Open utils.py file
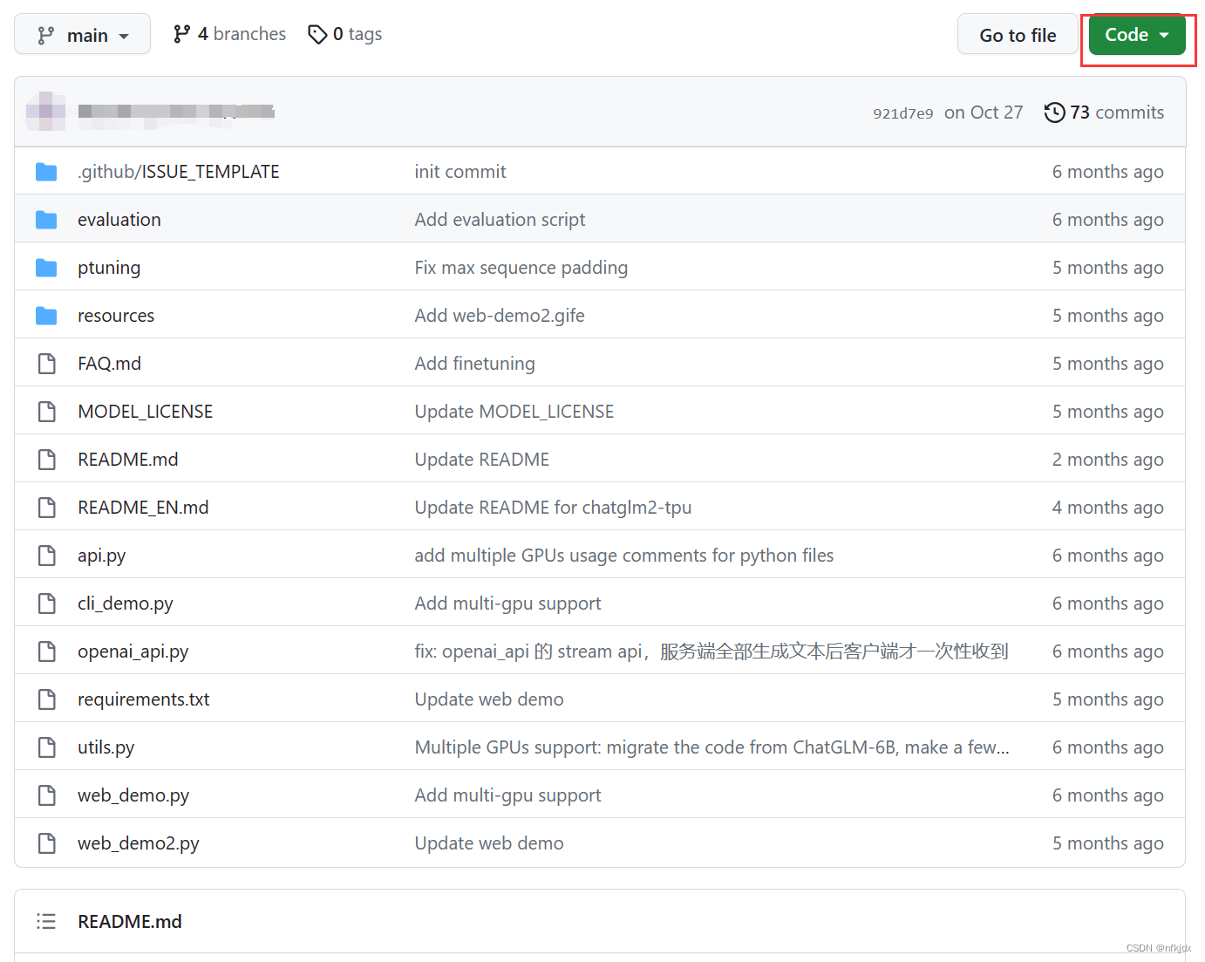Image resolution: width=1205 pixels, height=962 pixels. (106, 747)
